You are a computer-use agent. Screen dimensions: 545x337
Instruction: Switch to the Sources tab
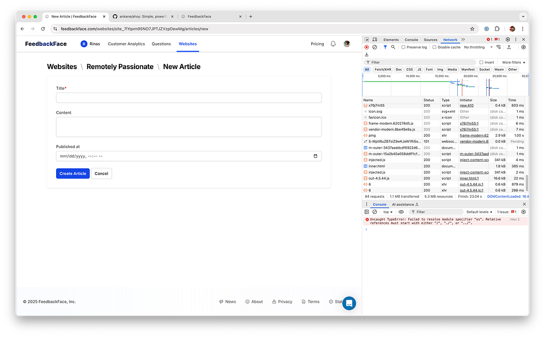(x=431, y=40)
